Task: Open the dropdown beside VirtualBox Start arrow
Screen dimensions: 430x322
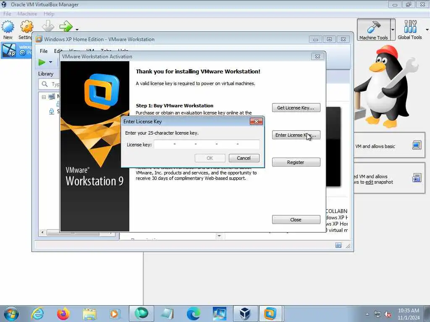Action: 77,30
